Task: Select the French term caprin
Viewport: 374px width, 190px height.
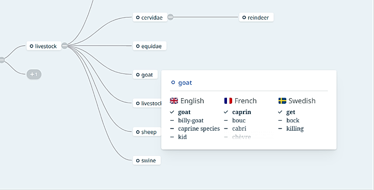Action: (241, 112)
